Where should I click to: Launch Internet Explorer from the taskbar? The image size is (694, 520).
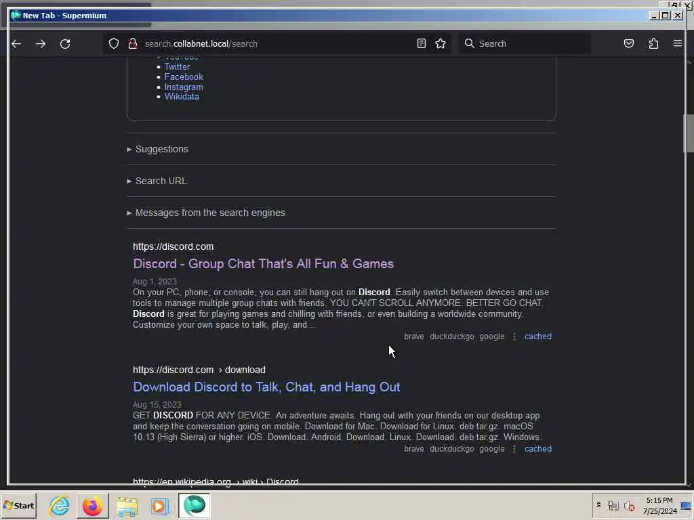(x=60, y=505)
